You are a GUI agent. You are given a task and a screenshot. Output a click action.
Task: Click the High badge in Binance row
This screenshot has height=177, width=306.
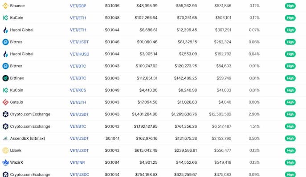pos(290,6)
